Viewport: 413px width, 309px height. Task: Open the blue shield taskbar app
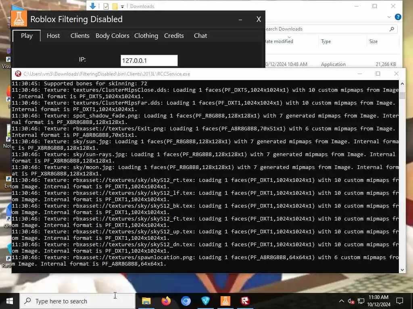(x=205, y=301)
